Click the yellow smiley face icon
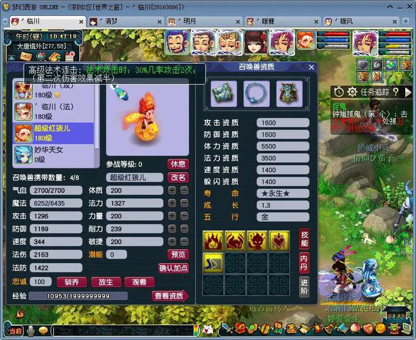Viewport: 416px width, 340px height. (381, 328)
